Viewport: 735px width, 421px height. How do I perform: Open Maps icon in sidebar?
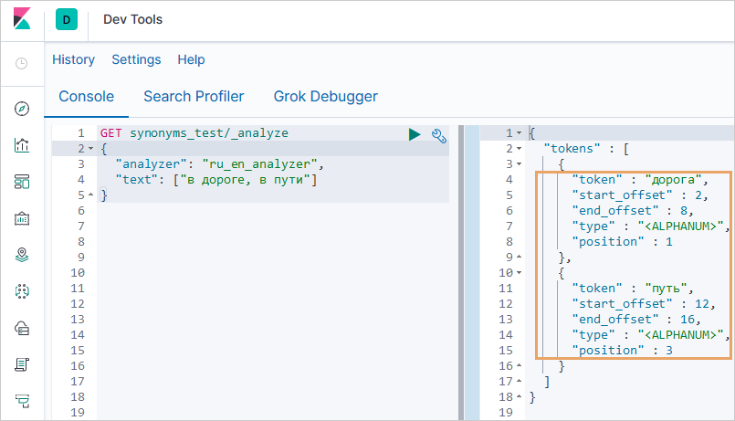pyautogui.click(x=22, y=255)
